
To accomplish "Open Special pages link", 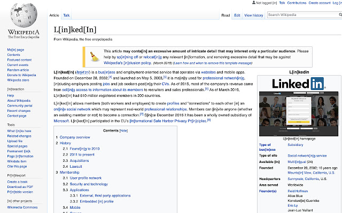I will [17, 146].
